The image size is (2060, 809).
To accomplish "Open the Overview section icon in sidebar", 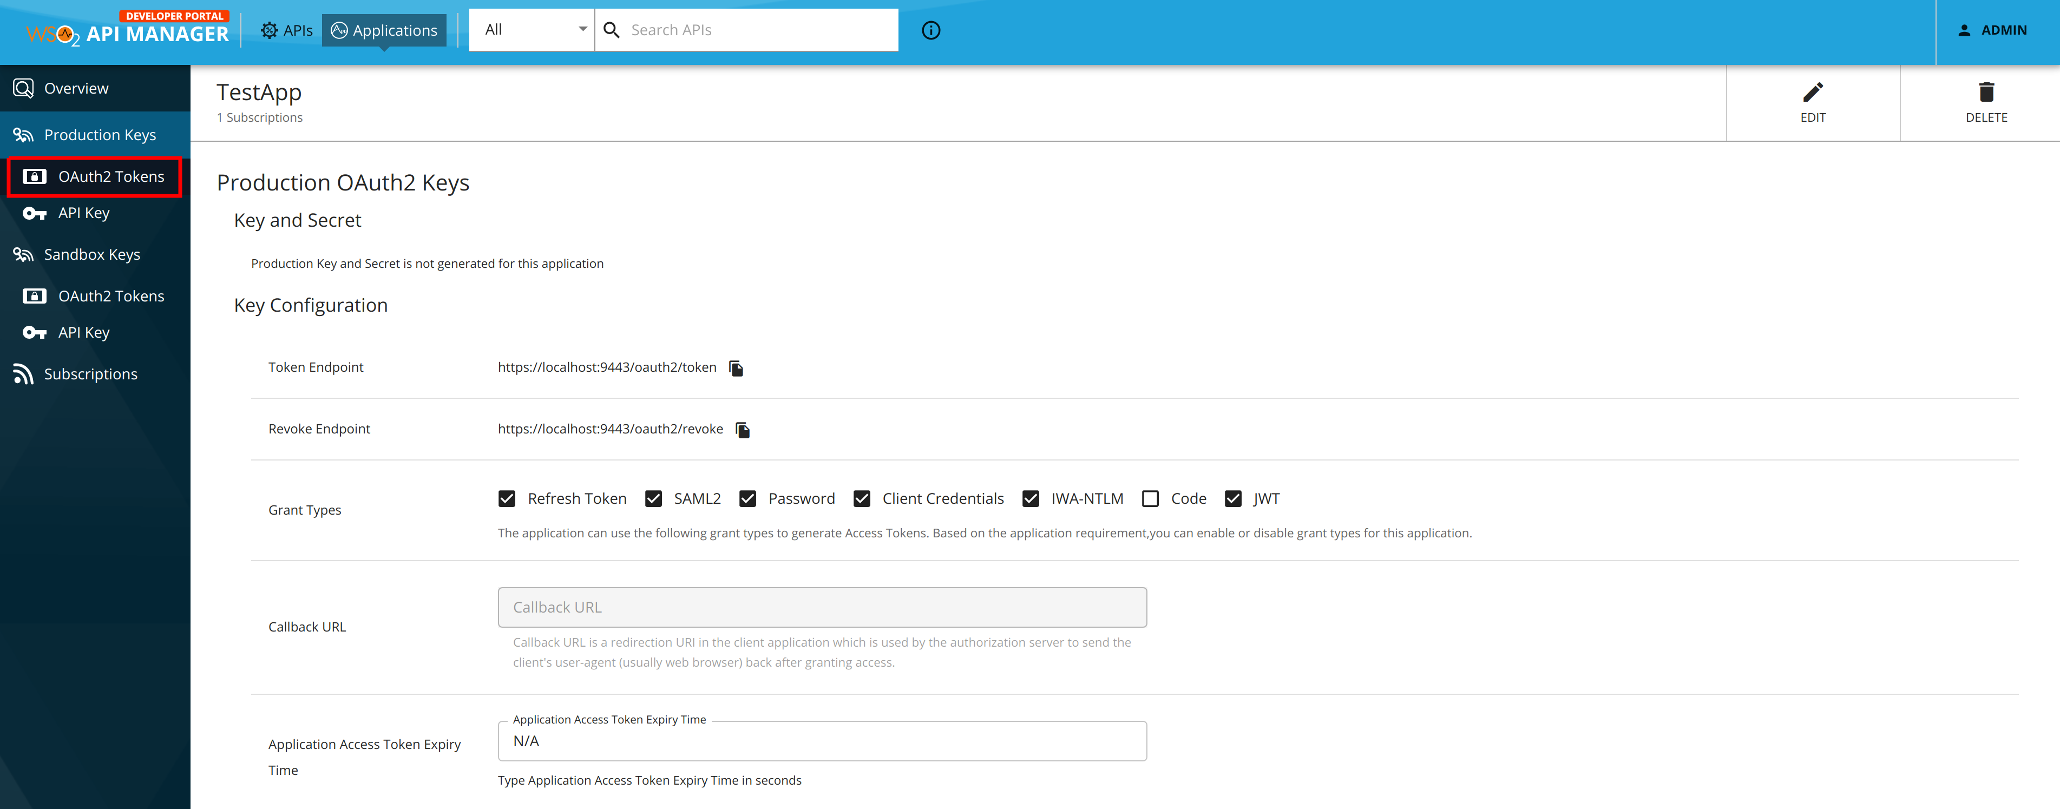I will pos(22,88).
